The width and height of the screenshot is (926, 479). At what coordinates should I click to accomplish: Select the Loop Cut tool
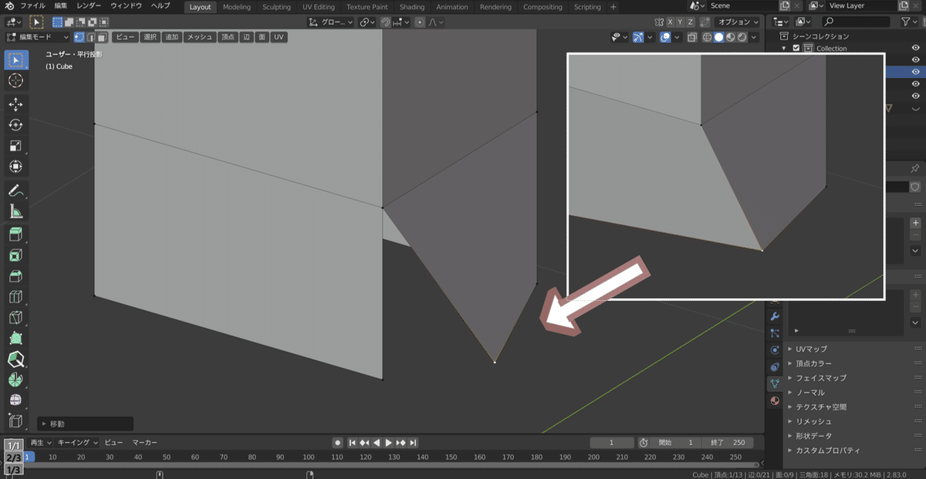[16, 296]
